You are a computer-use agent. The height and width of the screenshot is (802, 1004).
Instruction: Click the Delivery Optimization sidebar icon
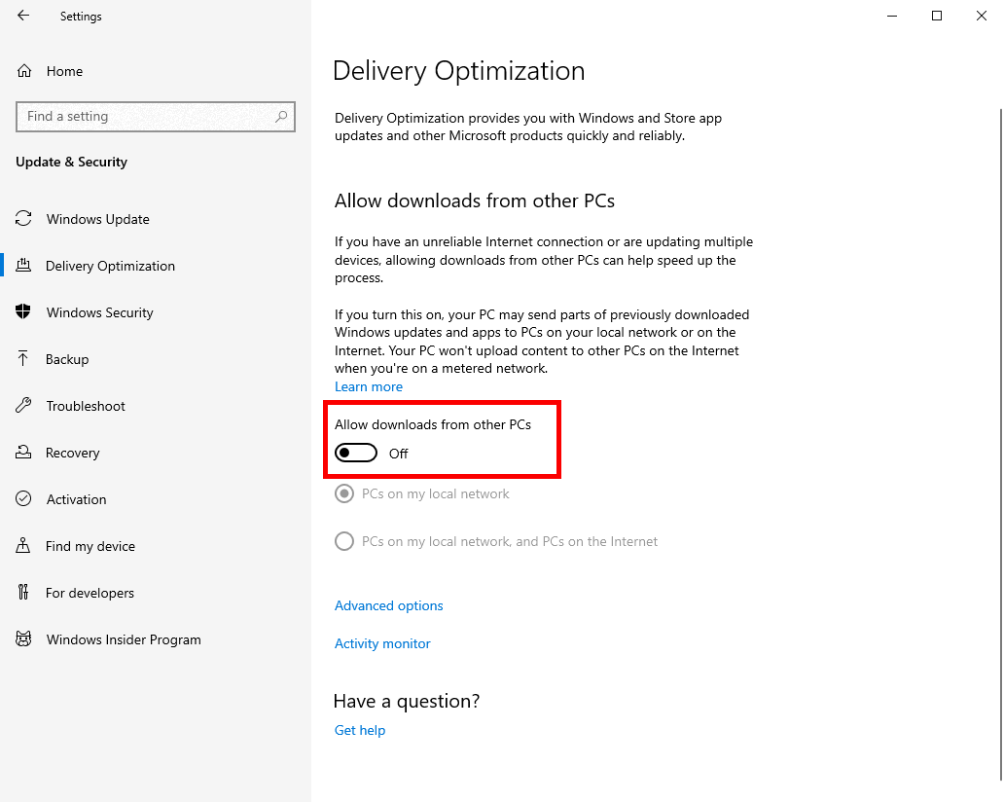point(23,266)
